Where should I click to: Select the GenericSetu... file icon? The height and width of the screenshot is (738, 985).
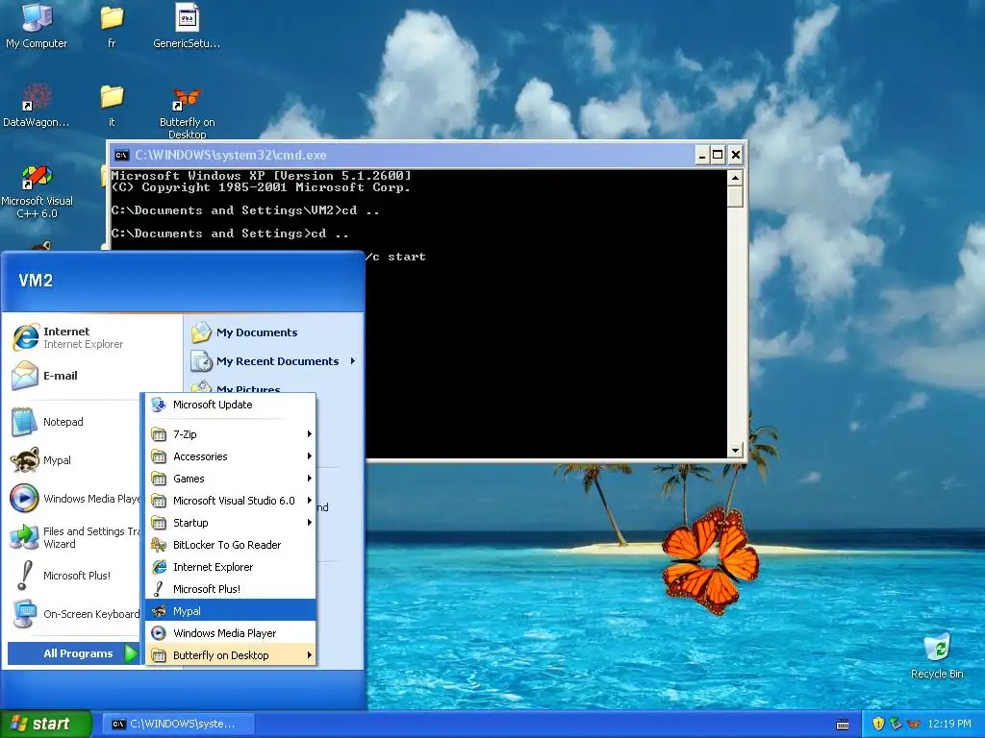click(x=187, y=26)
